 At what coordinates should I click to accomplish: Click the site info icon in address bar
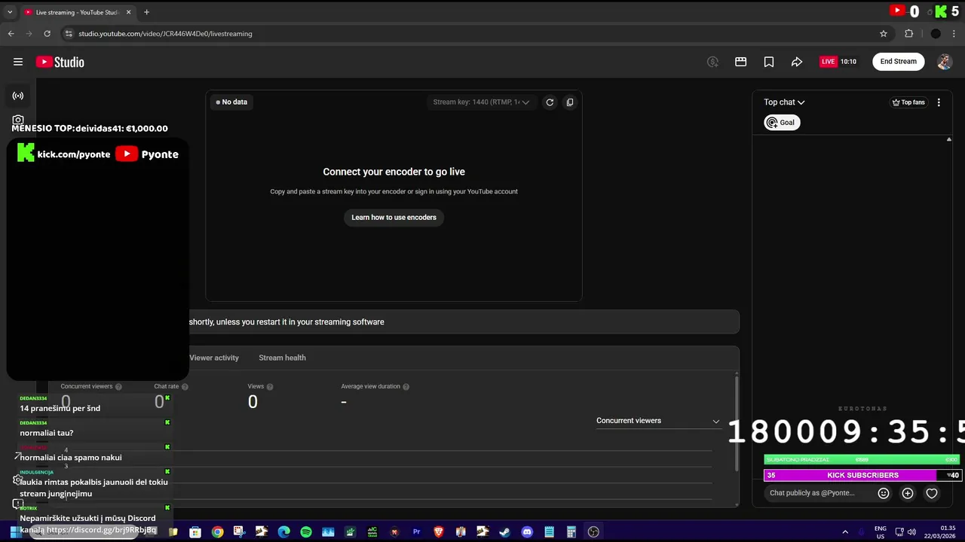pyautogui.click(x=68, y=34)
